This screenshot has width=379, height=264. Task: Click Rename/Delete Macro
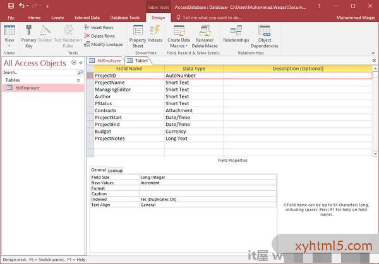tap(205, 37)
